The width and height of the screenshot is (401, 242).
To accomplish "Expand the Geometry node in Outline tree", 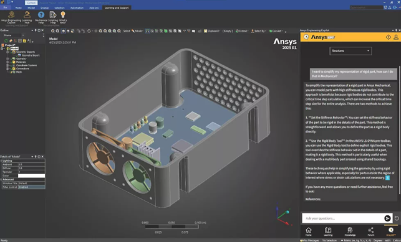I will [x=7, y=58].
